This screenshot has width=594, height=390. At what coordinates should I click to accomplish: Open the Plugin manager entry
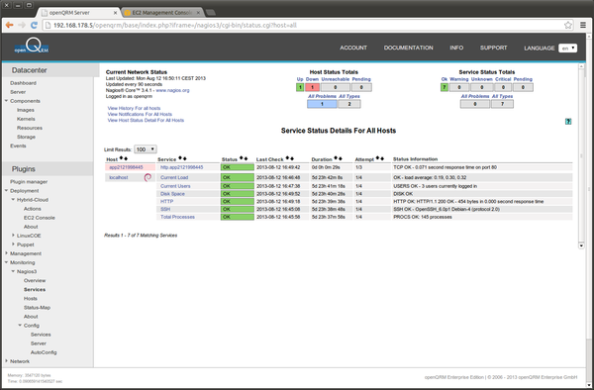(x=29, y=182)
